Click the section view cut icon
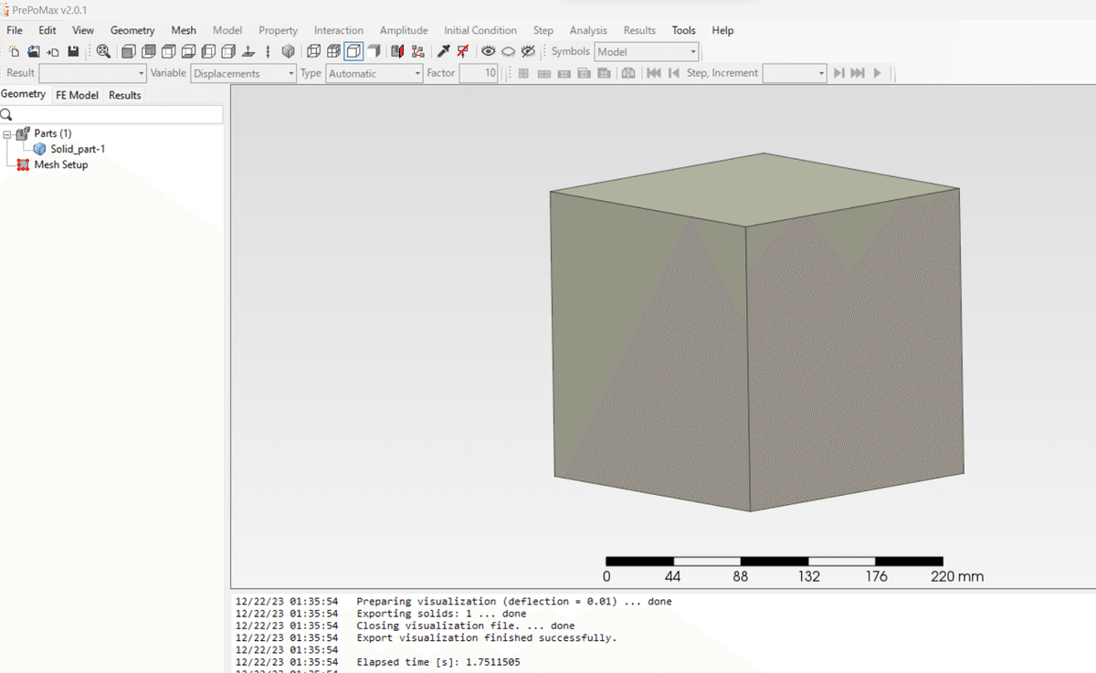 [397, 52]
